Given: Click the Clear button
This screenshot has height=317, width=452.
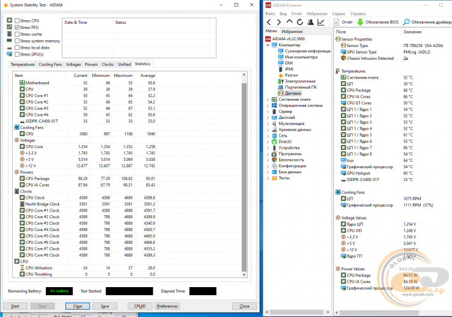Looking at the screenshot, I should (x=78, y=306).
